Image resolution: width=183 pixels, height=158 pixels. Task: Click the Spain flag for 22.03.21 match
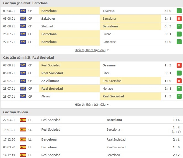coord(23,120)
